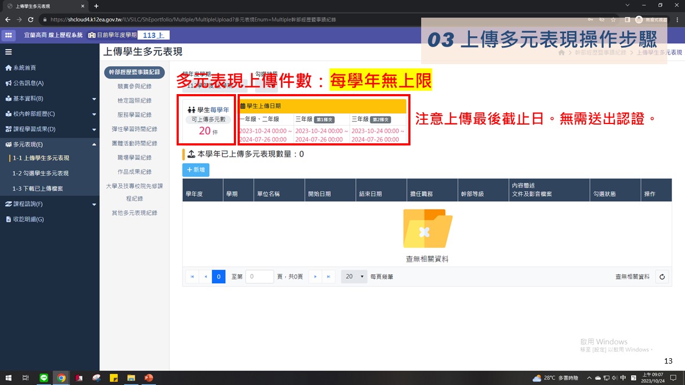Go to the last page arrow icon
The height and width of the screenshot is (385, 685).
329,276
